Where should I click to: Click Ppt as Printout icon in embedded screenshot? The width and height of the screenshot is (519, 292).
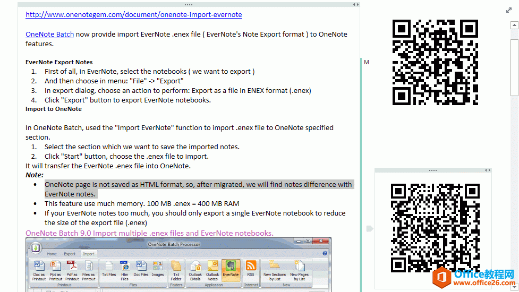point(55,271)
